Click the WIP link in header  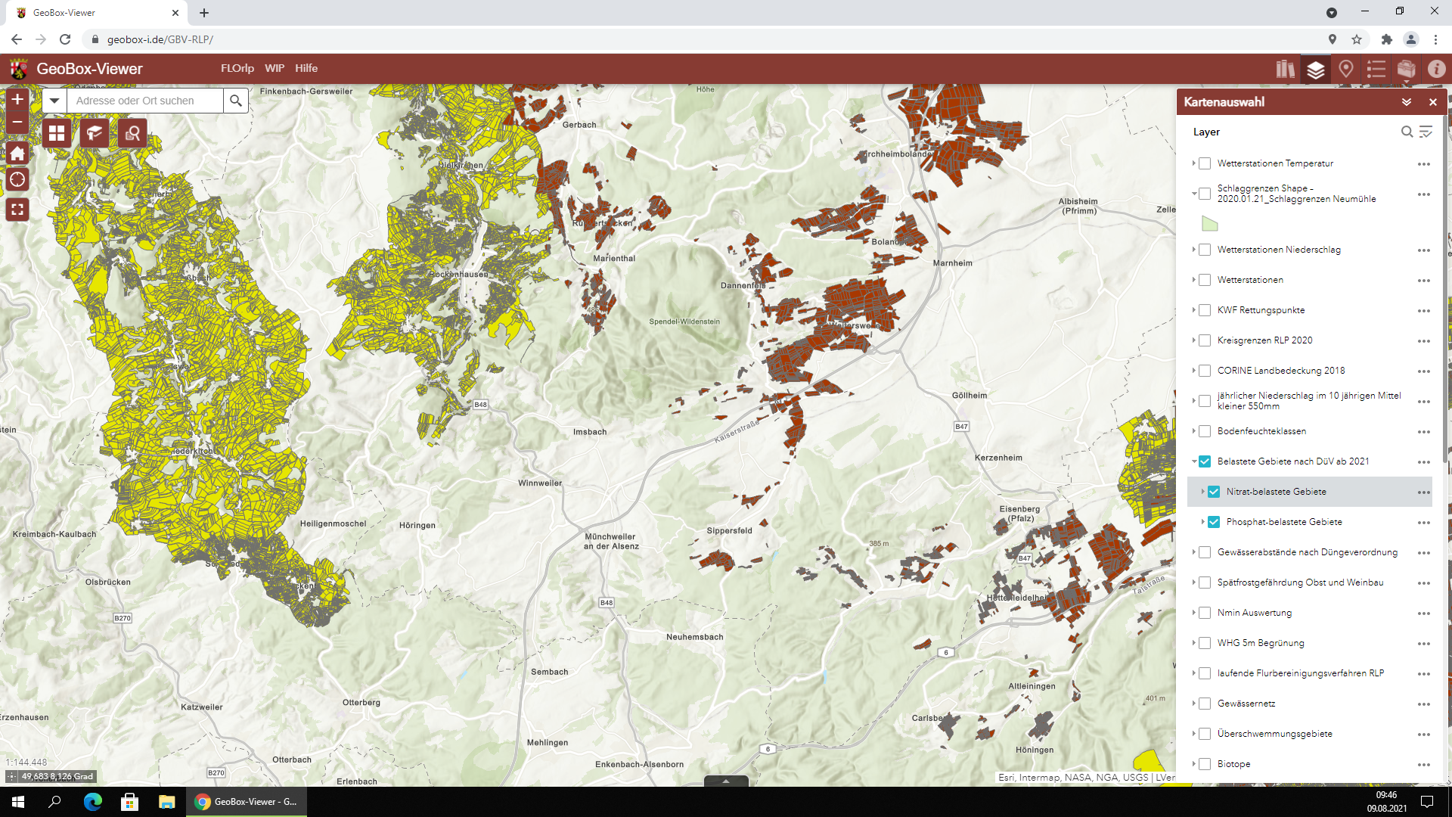275,68
